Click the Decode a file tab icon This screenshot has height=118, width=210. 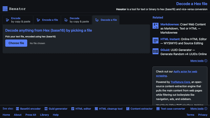(97, 20)
